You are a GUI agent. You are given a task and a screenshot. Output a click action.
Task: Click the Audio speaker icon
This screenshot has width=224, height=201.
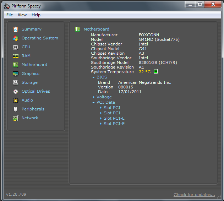[x=16, y=101]
